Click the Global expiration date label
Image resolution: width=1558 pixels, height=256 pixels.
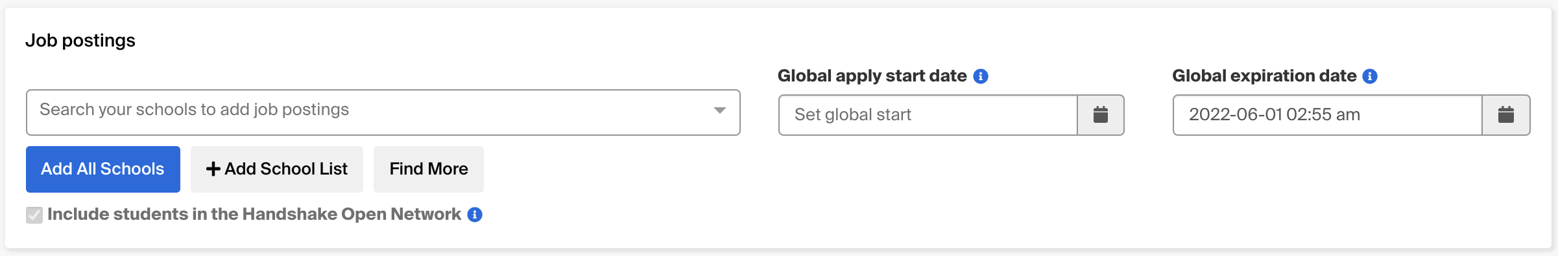tap(1264, 76)
